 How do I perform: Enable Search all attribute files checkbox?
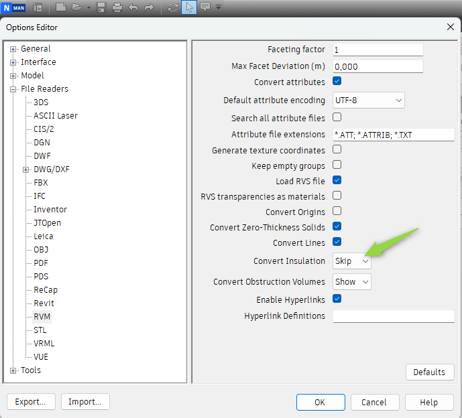337,117
